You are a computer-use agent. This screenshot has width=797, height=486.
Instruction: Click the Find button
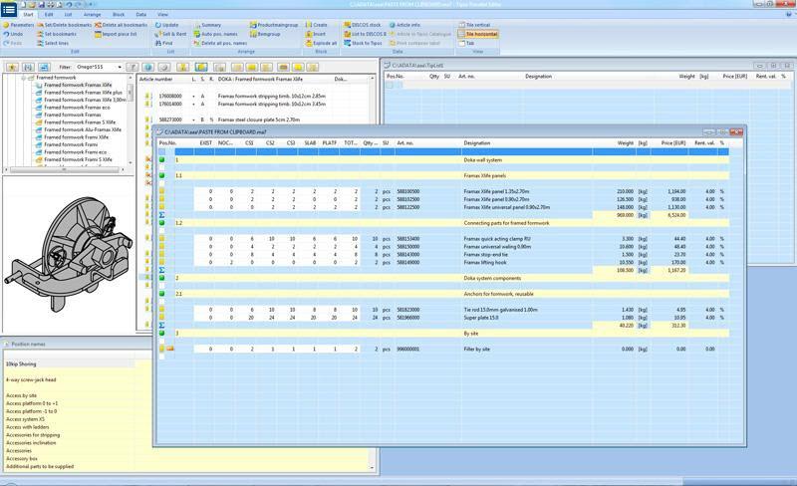tap(163, 43)
